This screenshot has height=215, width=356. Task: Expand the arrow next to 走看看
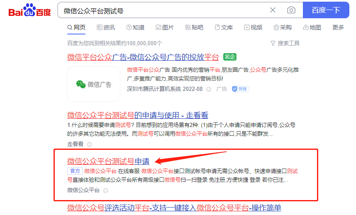pos(90,144)
